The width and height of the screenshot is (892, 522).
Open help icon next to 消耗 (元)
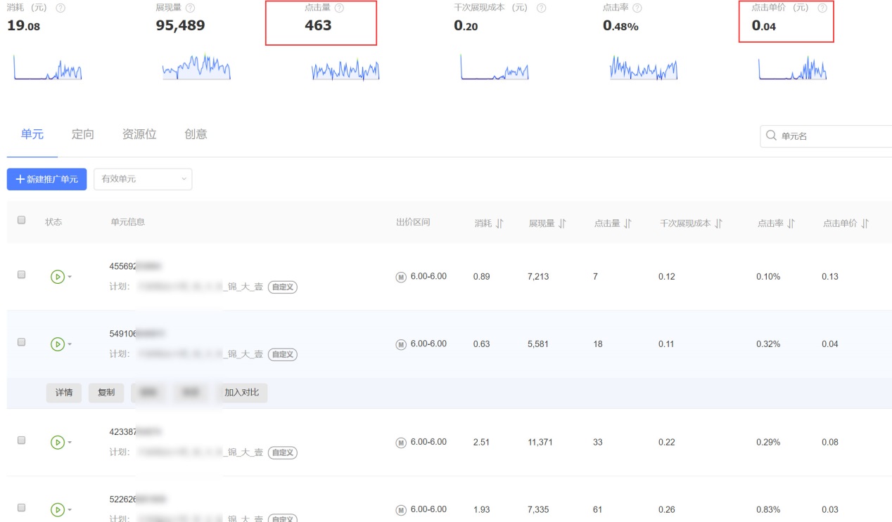tap(60, 8)
